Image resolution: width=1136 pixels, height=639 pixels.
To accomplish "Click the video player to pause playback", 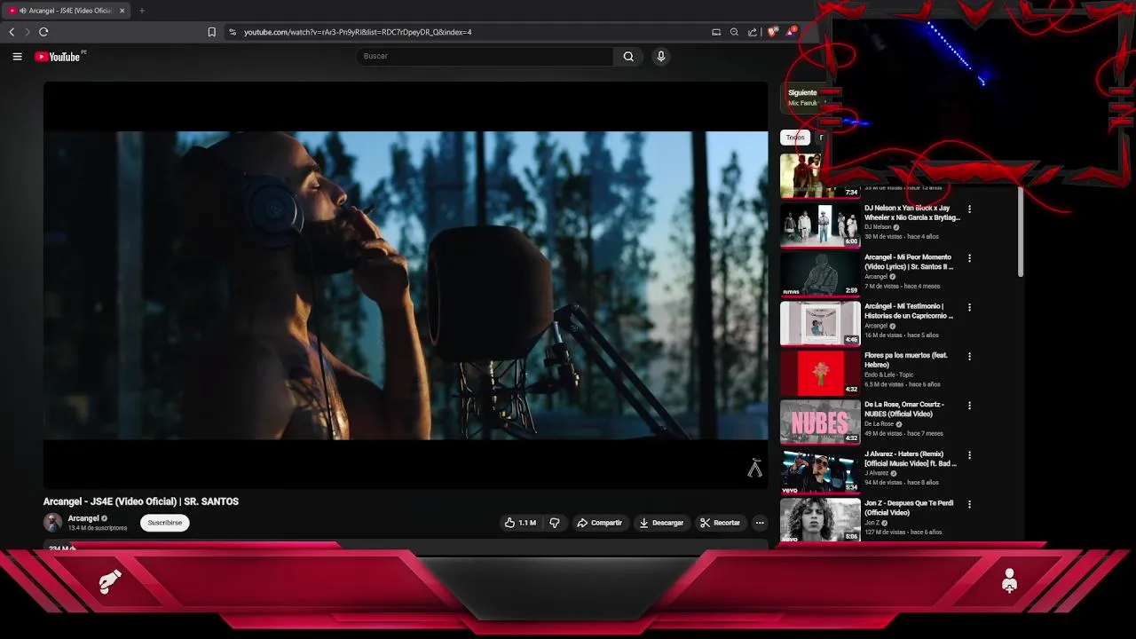I will point(406,285).
